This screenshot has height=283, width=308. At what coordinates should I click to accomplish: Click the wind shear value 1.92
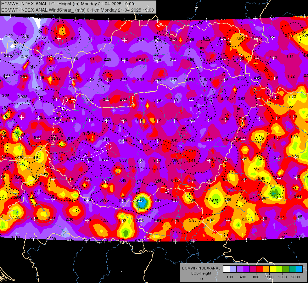122,220
